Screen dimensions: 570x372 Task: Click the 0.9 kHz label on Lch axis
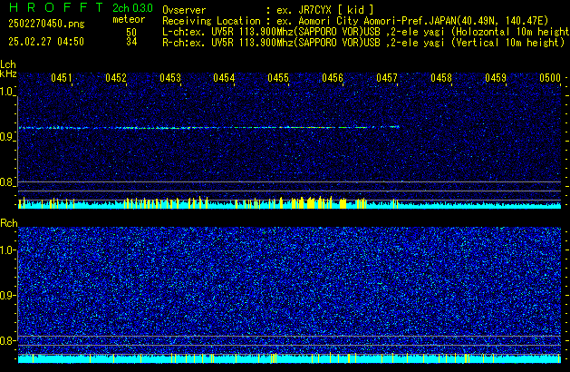6,137
